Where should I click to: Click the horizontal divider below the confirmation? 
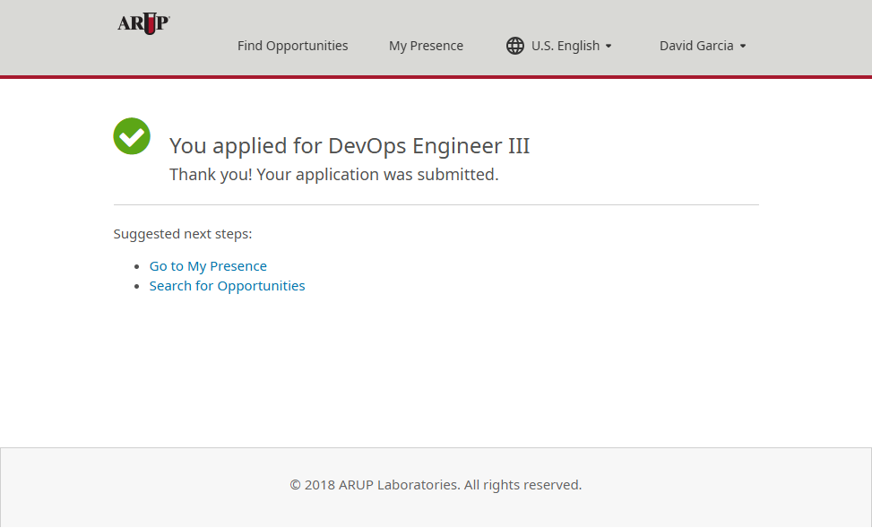point(436,205)
